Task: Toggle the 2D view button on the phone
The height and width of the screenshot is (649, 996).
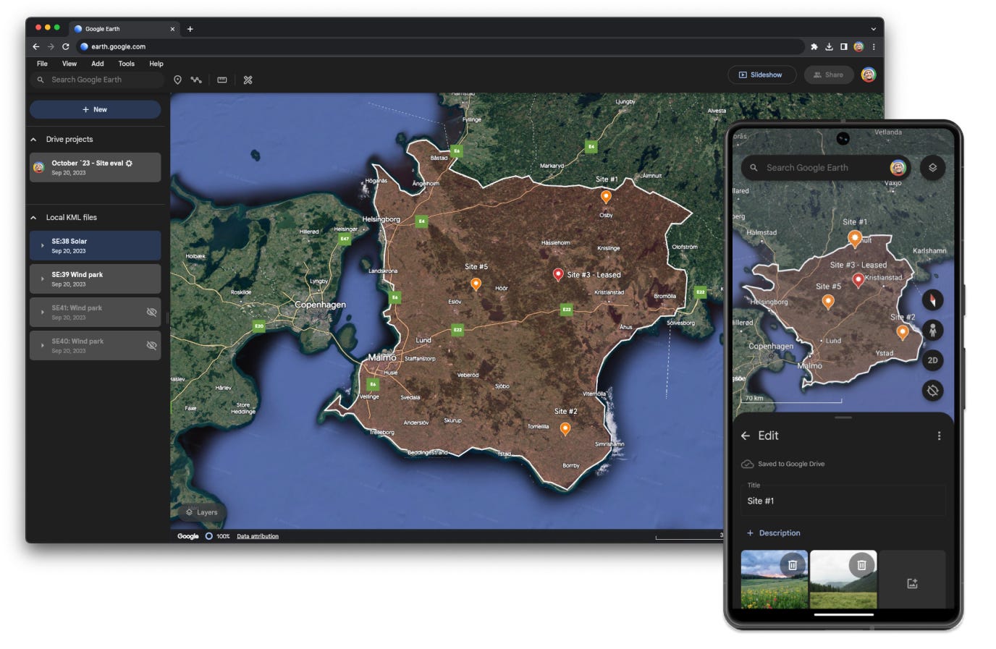Action: (933, 360)
